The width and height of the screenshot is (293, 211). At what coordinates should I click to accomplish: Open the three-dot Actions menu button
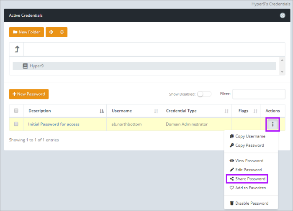(x=272, y=124)
